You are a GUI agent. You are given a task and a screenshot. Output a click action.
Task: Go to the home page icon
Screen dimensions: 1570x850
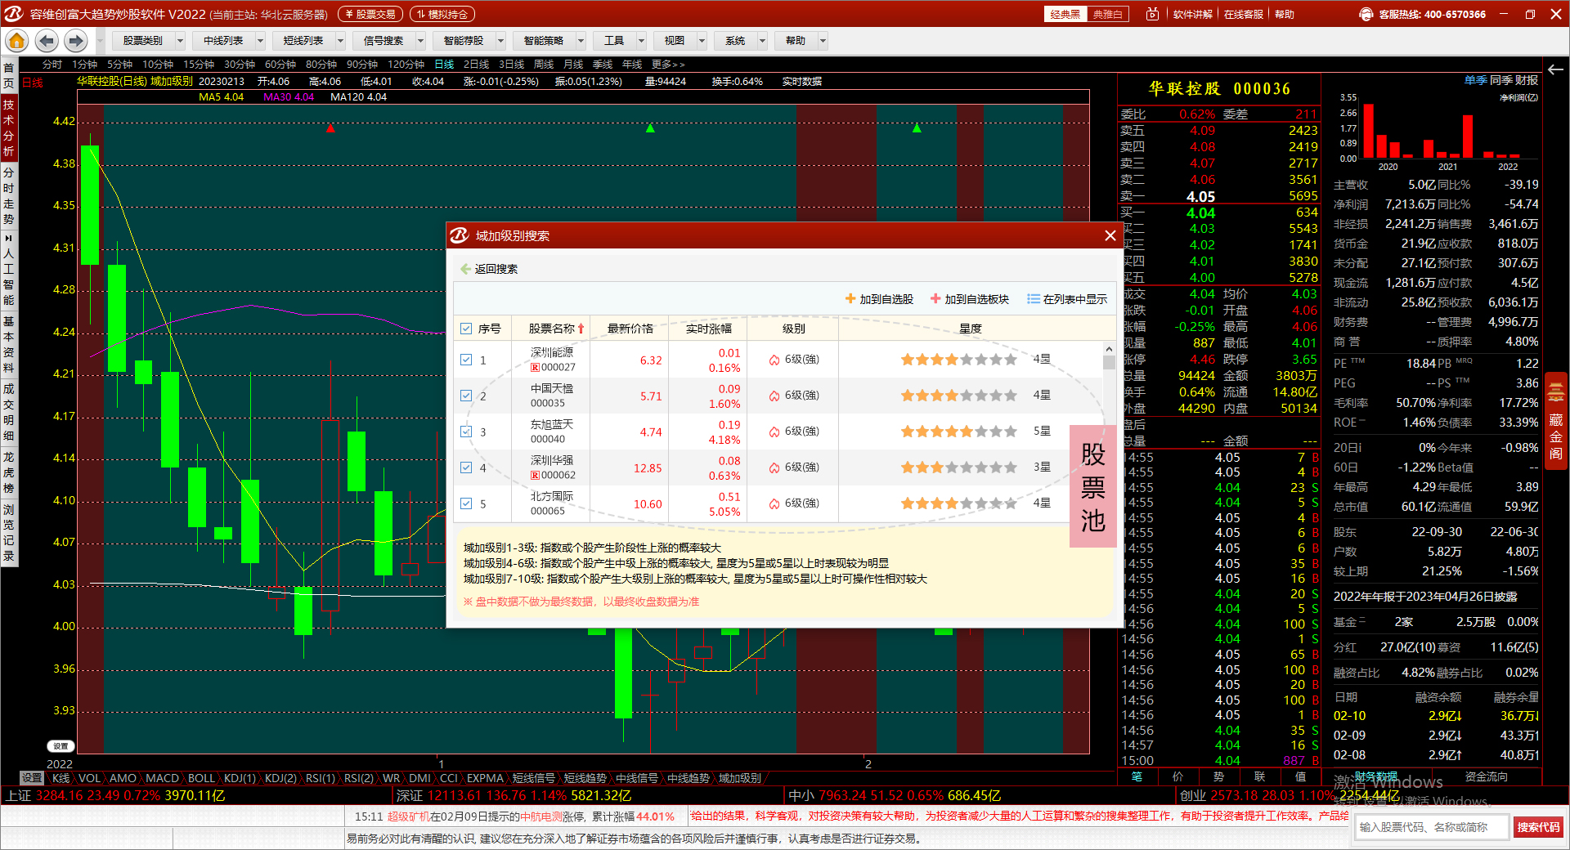pos(16,40)
